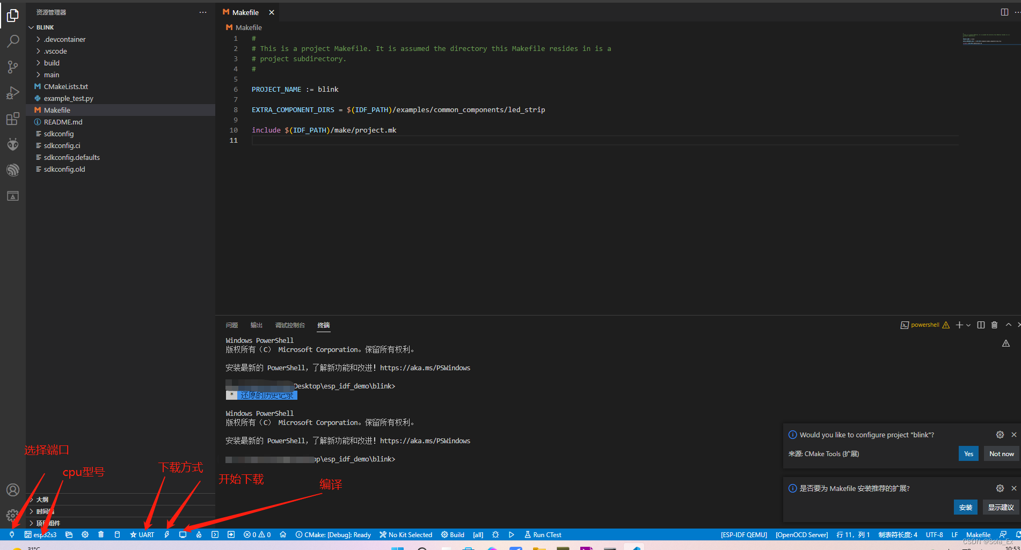
Task: Switch to the 终端 terminal tab
Action: pos(324,325)
